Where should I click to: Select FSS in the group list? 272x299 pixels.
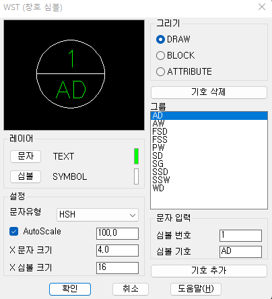coord(209,139)
